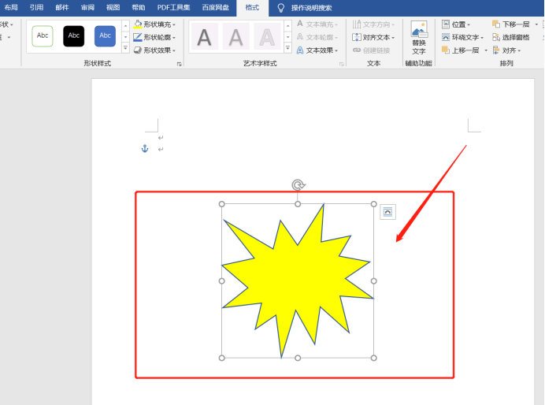The width and height of the screenshot is (545, 405).
Task: Click the 形状填充 paint bucket icon
Action: [138, 24]
